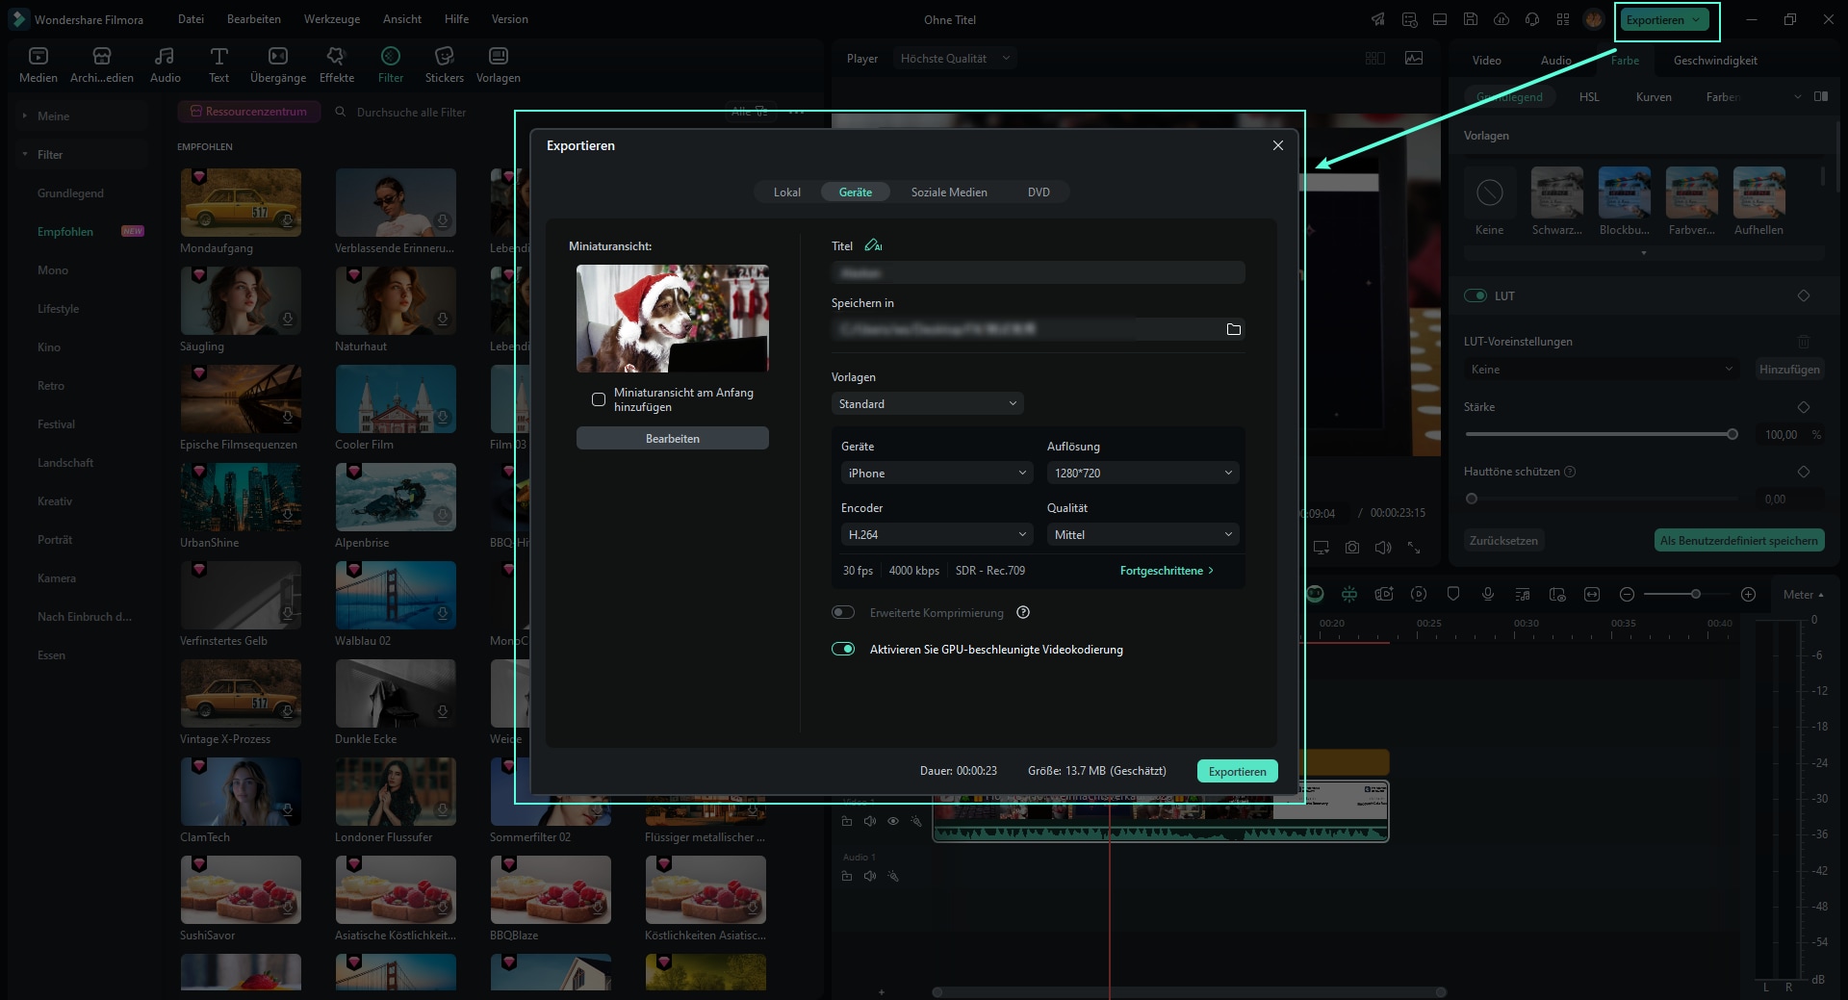Close the Exportieren dialog
Viewport: 1848px width, 1000px height.
point(1277,145)
